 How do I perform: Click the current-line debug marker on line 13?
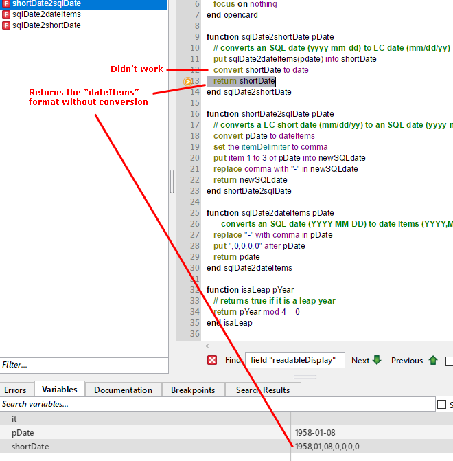click(x=187, y=82)
